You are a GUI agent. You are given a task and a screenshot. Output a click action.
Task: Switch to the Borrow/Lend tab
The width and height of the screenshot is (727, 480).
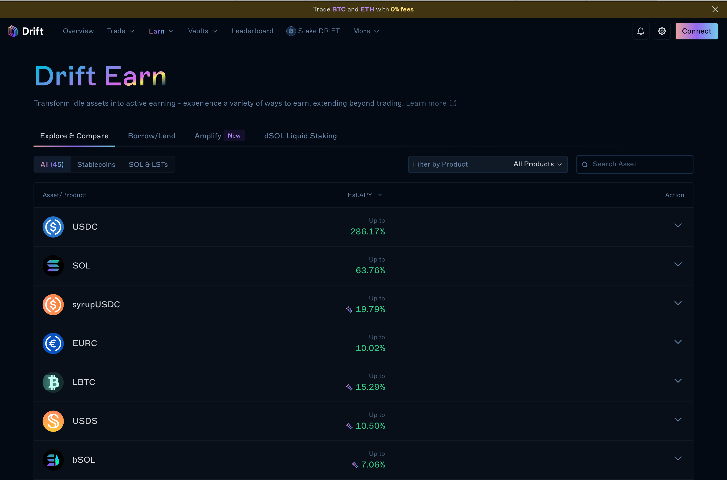151,136
